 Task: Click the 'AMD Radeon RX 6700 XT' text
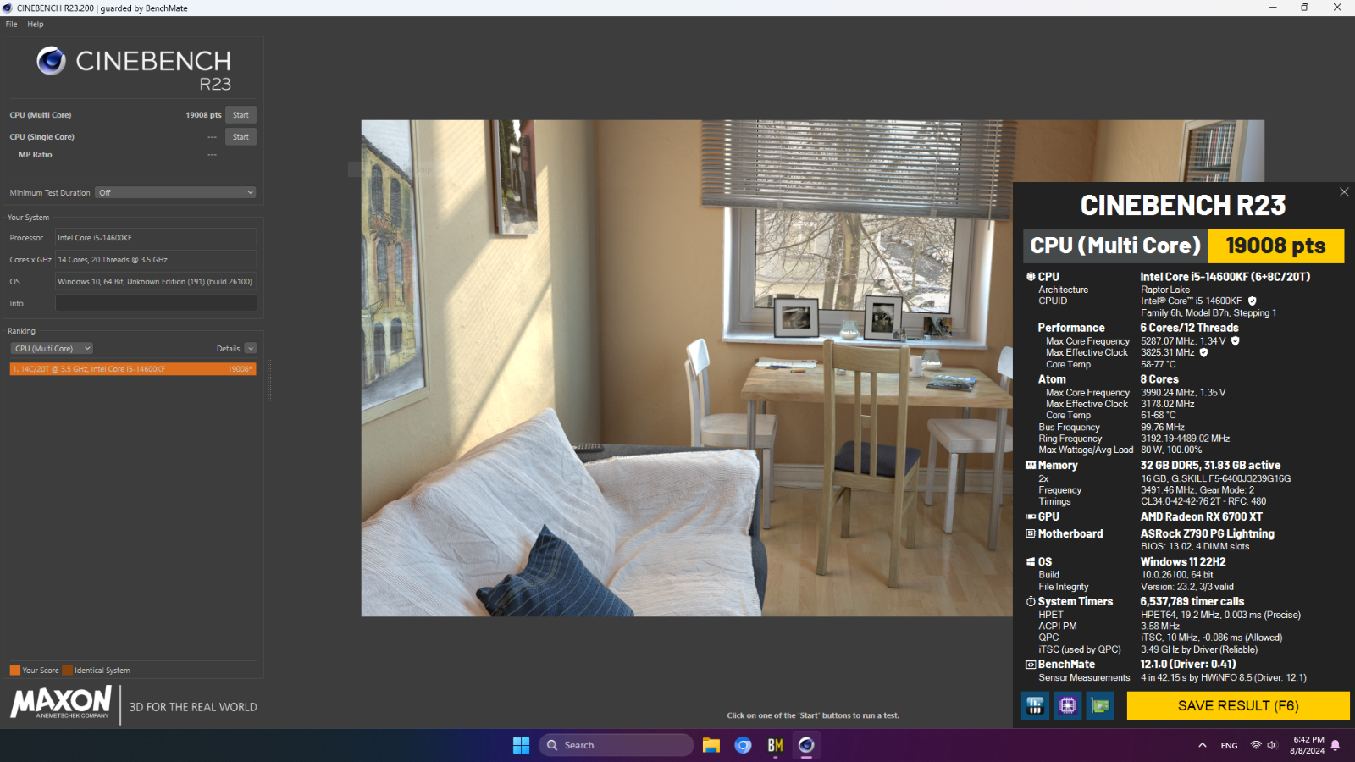[1201, 516]
